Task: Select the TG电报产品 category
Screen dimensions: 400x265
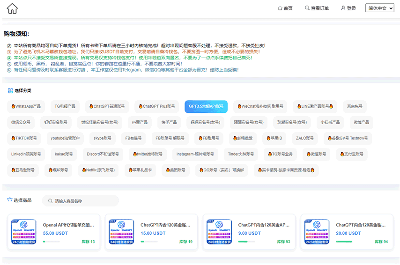Action: (x=65, y=106)
